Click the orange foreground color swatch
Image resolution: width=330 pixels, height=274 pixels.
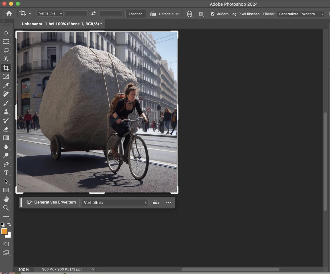click(x=4, y=231)
